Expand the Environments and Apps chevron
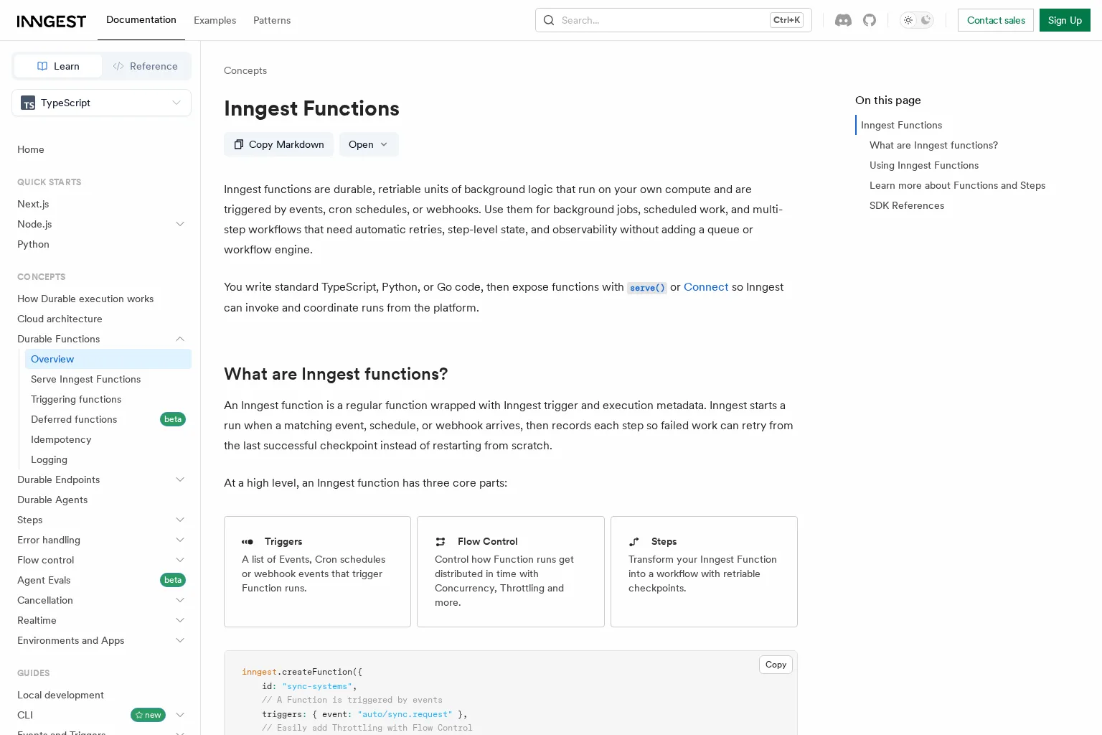This screenshot has height=735, width=1102. 180,640
